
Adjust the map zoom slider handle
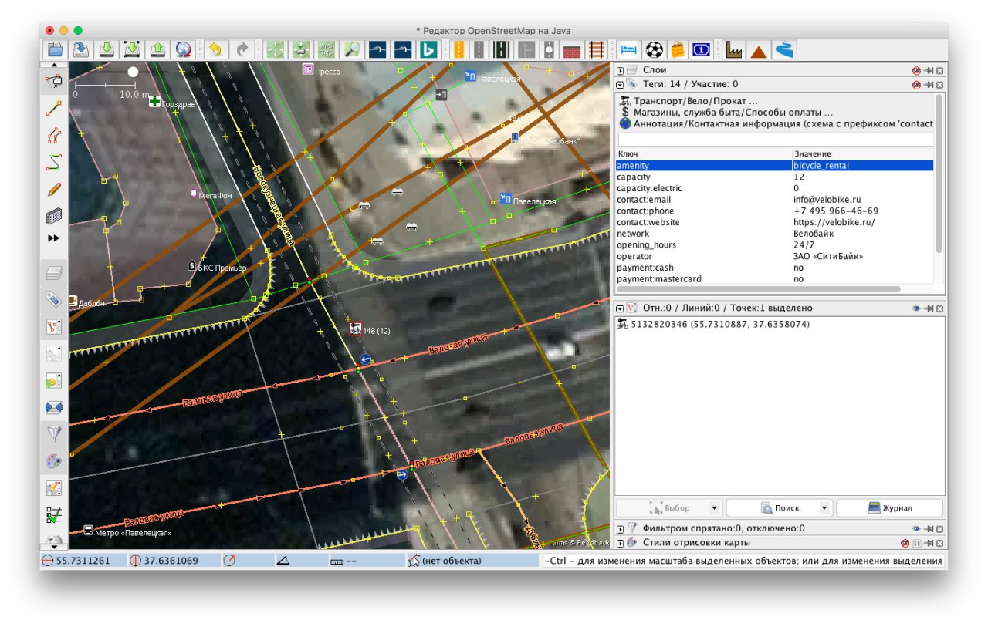pos(133,72)
